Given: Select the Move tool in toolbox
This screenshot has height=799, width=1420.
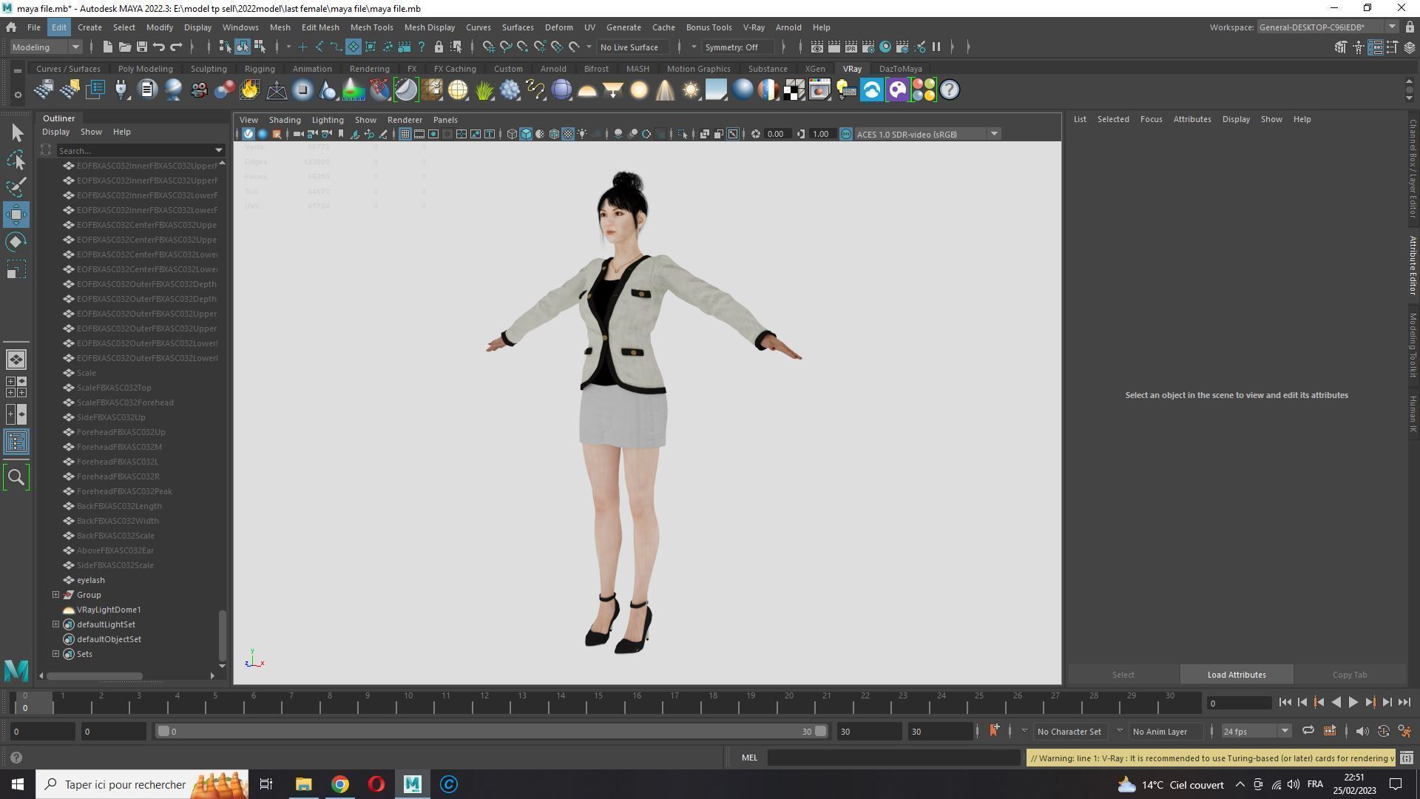Looking at the screenshot, I should click(16, 215).
